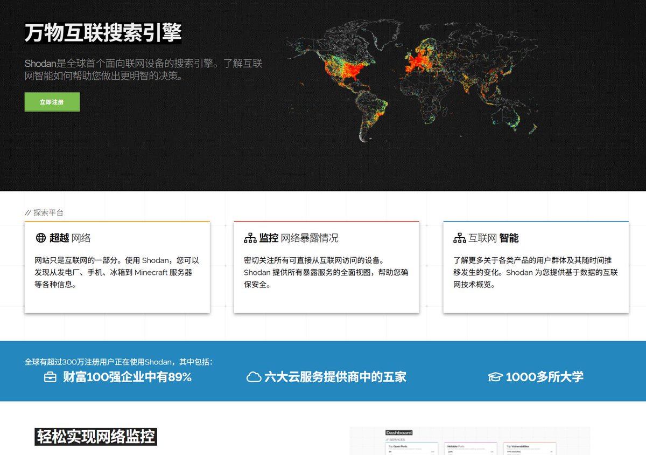Click the network icon beside 互联网 智能
The height and width of the screenshot is (455, 646).
tap(460, 238)
